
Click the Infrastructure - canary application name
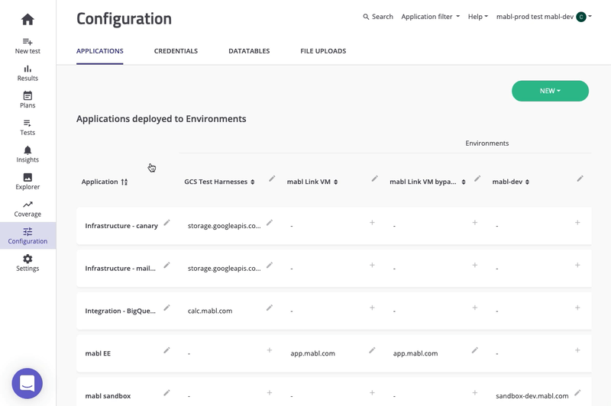121,226
